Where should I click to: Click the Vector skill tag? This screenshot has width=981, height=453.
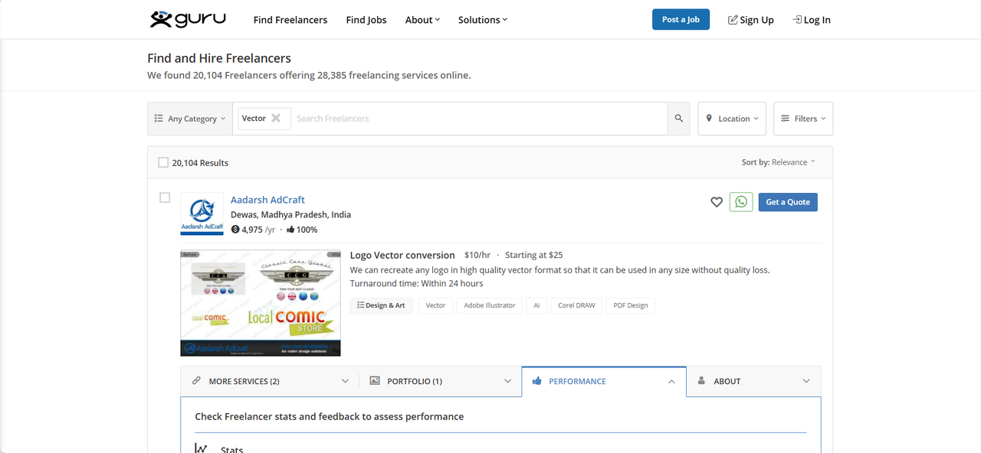(435, 305)
